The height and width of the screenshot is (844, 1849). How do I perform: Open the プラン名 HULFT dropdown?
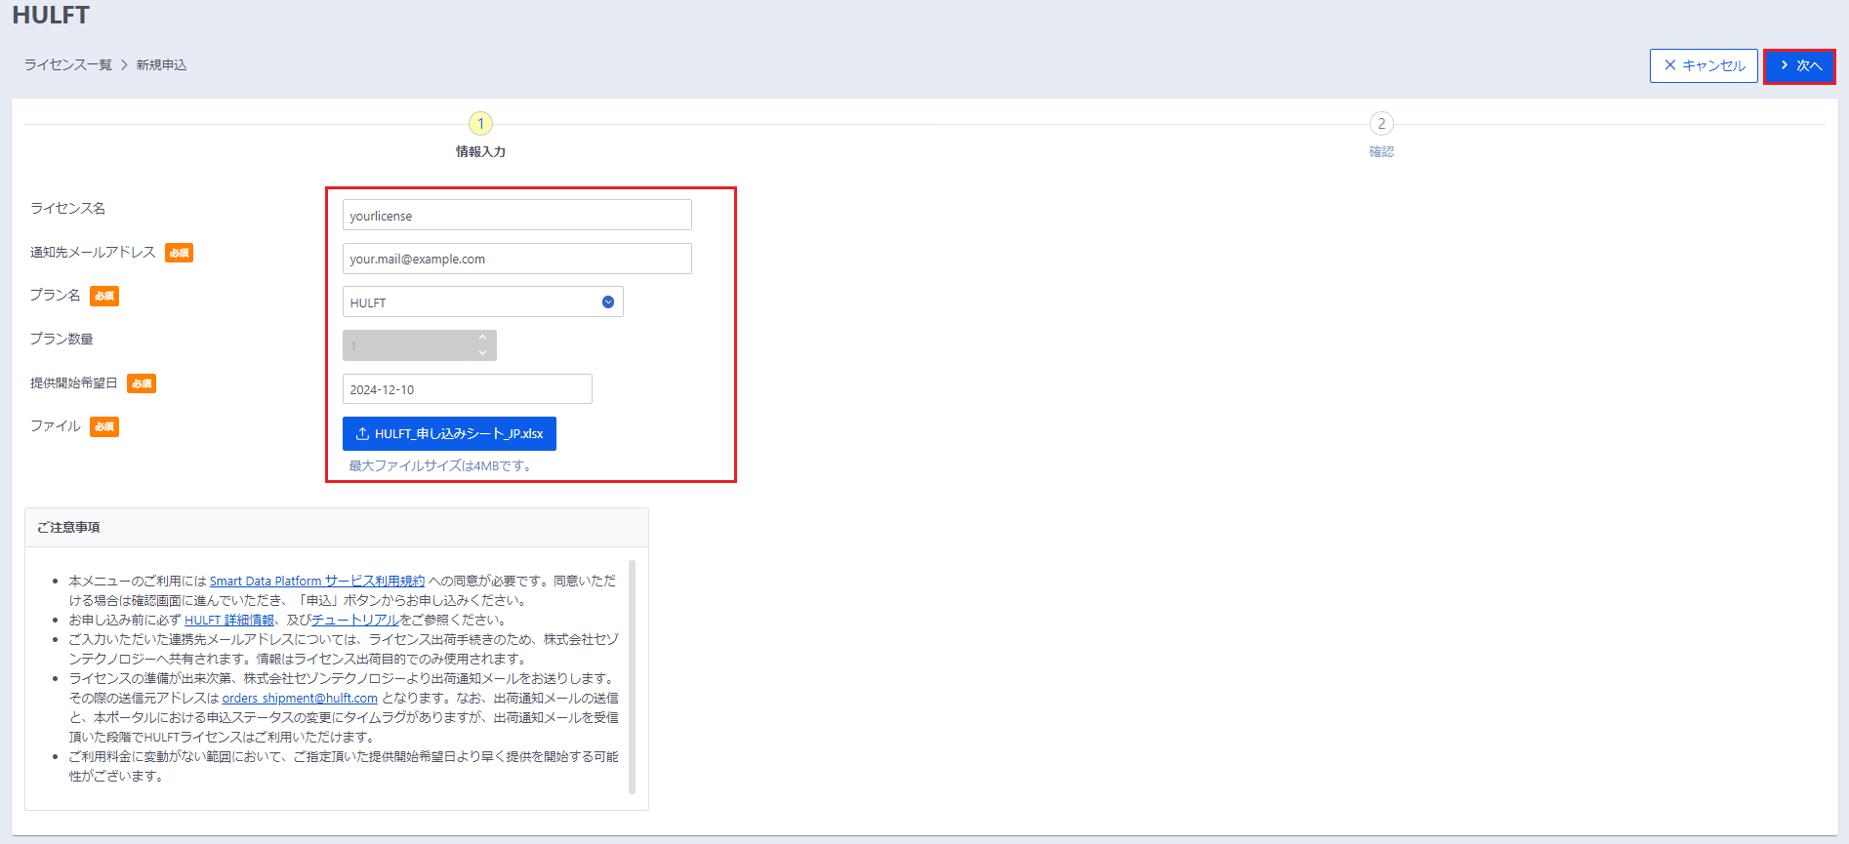coord(483,302)
